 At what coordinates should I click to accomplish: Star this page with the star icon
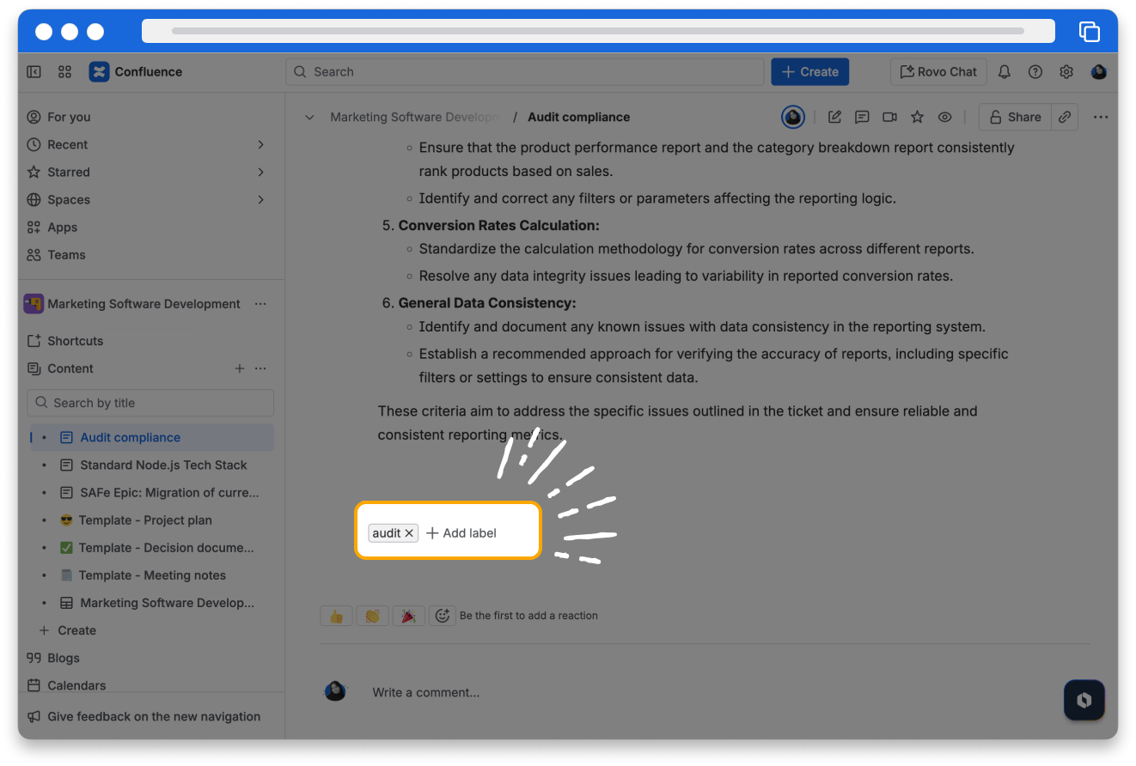click(x=917, y=117)
